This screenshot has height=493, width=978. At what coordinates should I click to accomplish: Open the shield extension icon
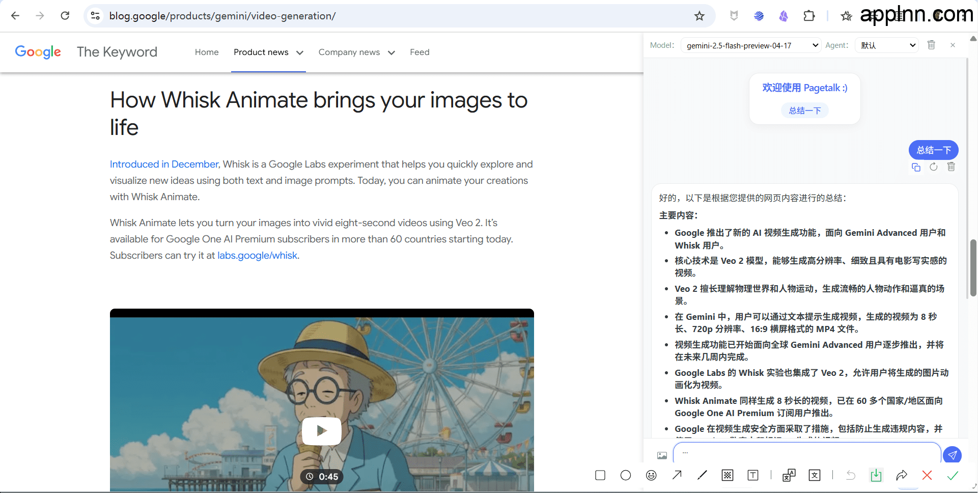734,16
